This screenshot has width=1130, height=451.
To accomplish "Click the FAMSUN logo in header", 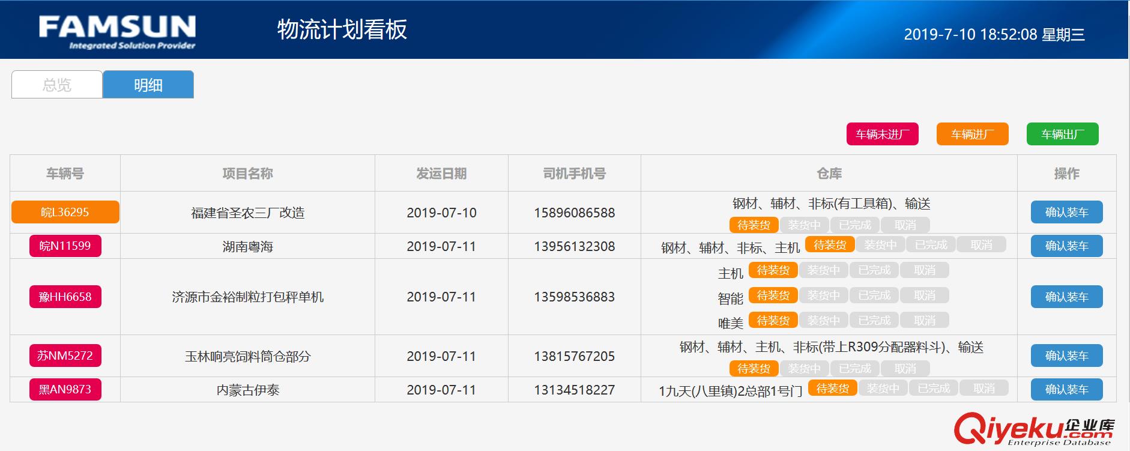I will pyautogui.click(x=117, y=31).
